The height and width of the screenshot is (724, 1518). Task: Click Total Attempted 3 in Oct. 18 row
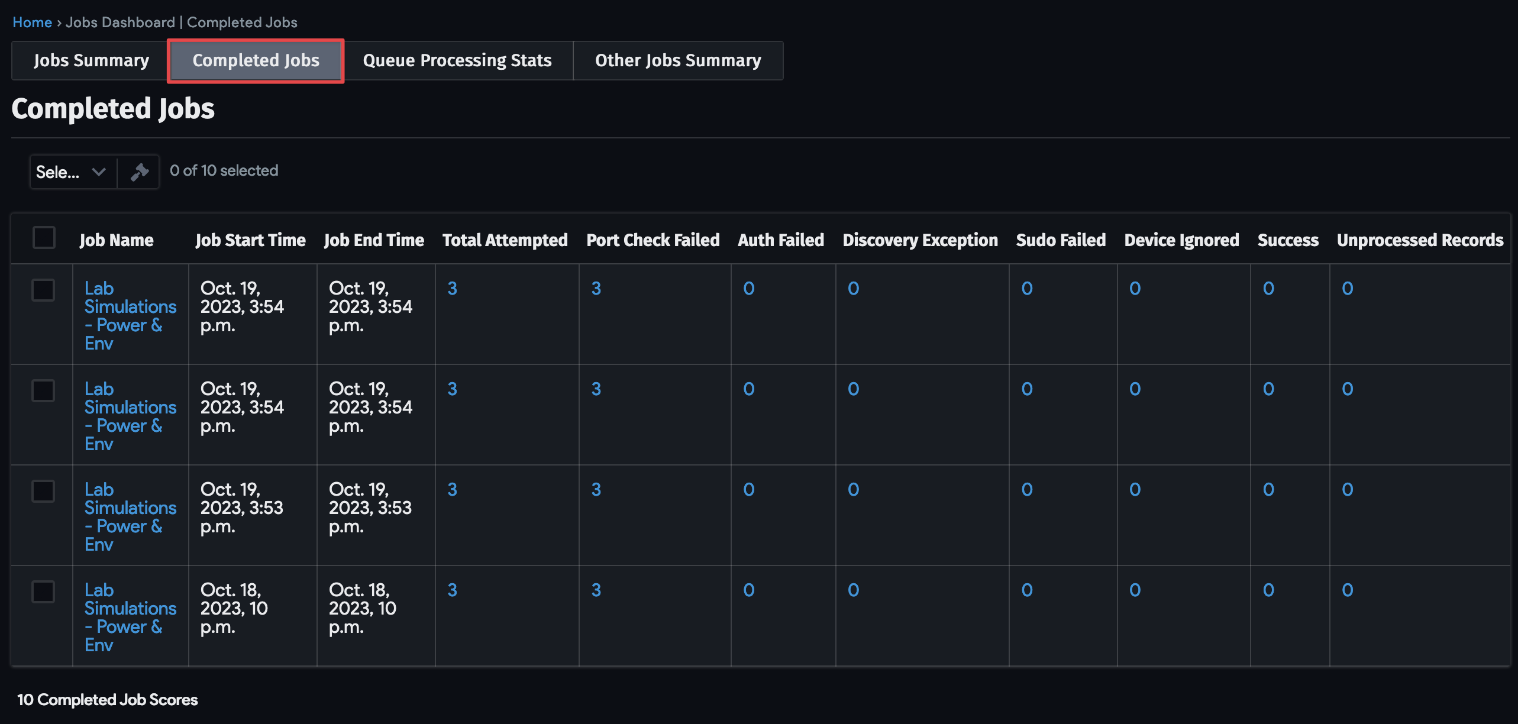coord(452,590)
